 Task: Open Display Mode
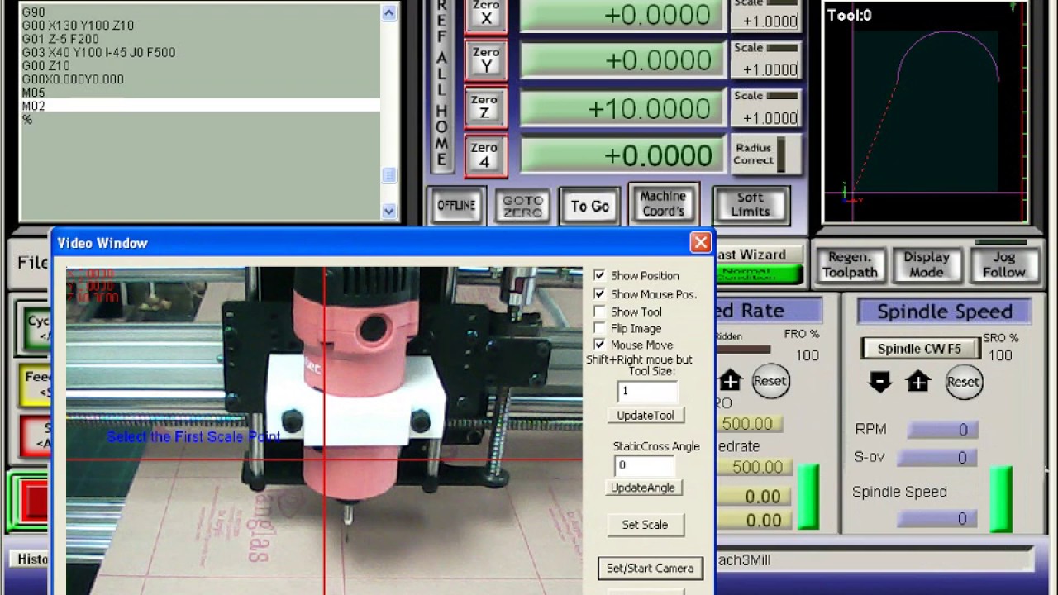click(x=926, y=264)
